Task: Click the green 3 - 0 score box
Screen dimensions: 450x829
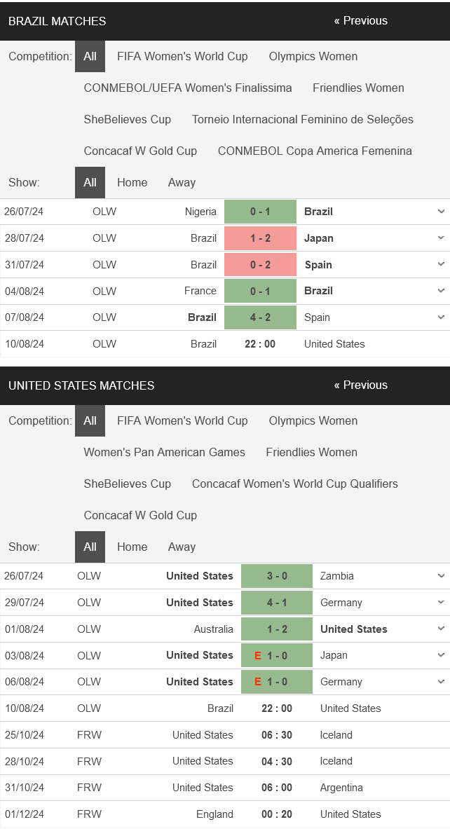Action: pyautogui.click(x=277, y=576)
